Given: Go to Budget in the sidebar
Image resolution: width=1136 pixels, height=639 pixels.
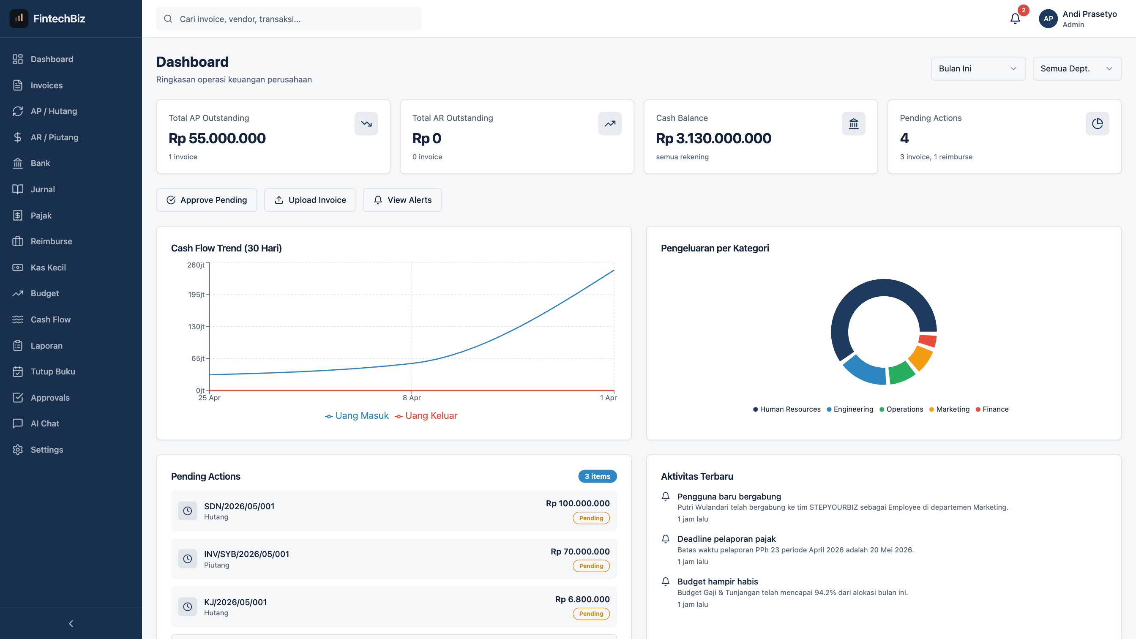Looking at the screenshot, I should (71, 293).
